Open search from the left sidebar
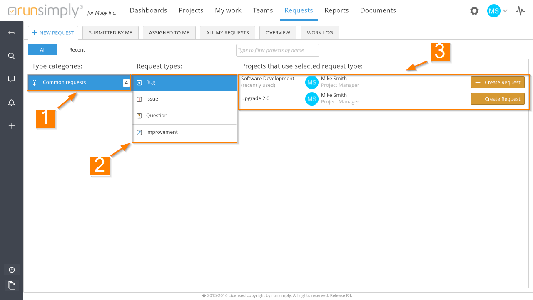The height and width of the screenshot is (300, 533). coord(12,56)
